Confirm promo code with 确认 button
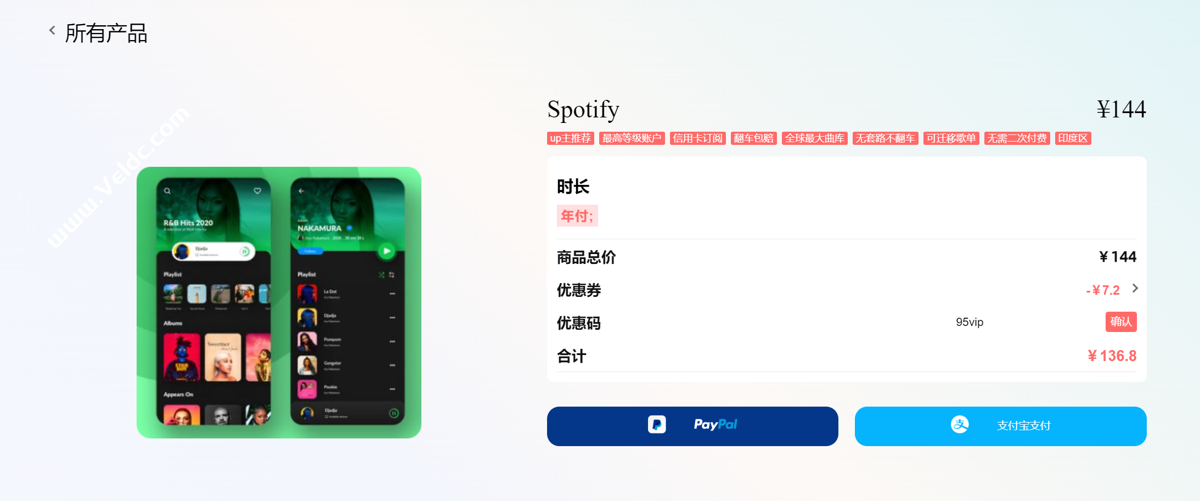1200x501 pixels. (1121, 322)
